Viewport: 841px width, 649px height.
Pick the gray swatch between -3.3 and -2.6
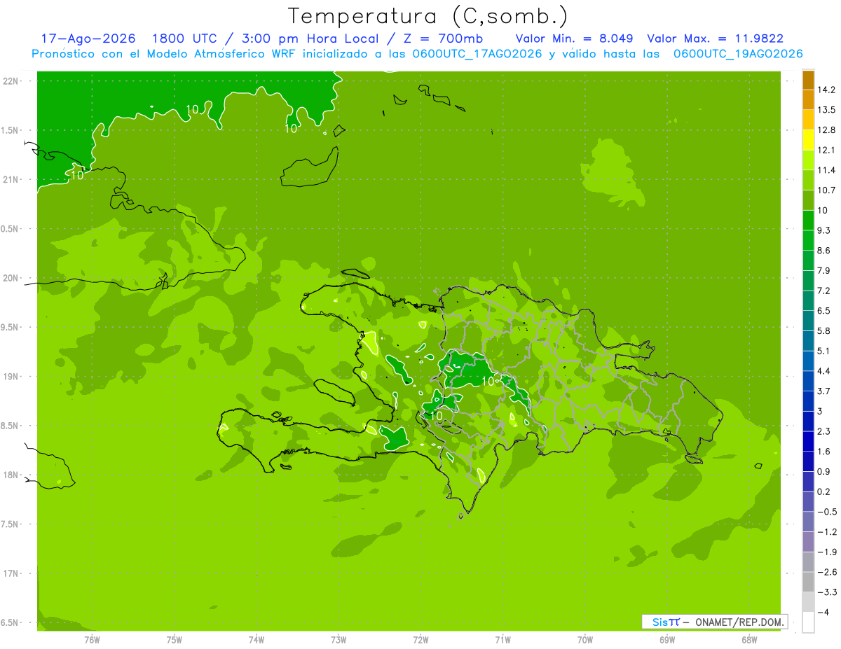point(808,582)
